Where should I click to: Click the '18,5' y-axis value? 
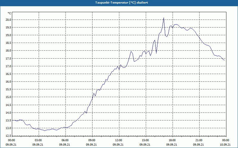click(x=9, y=43)
